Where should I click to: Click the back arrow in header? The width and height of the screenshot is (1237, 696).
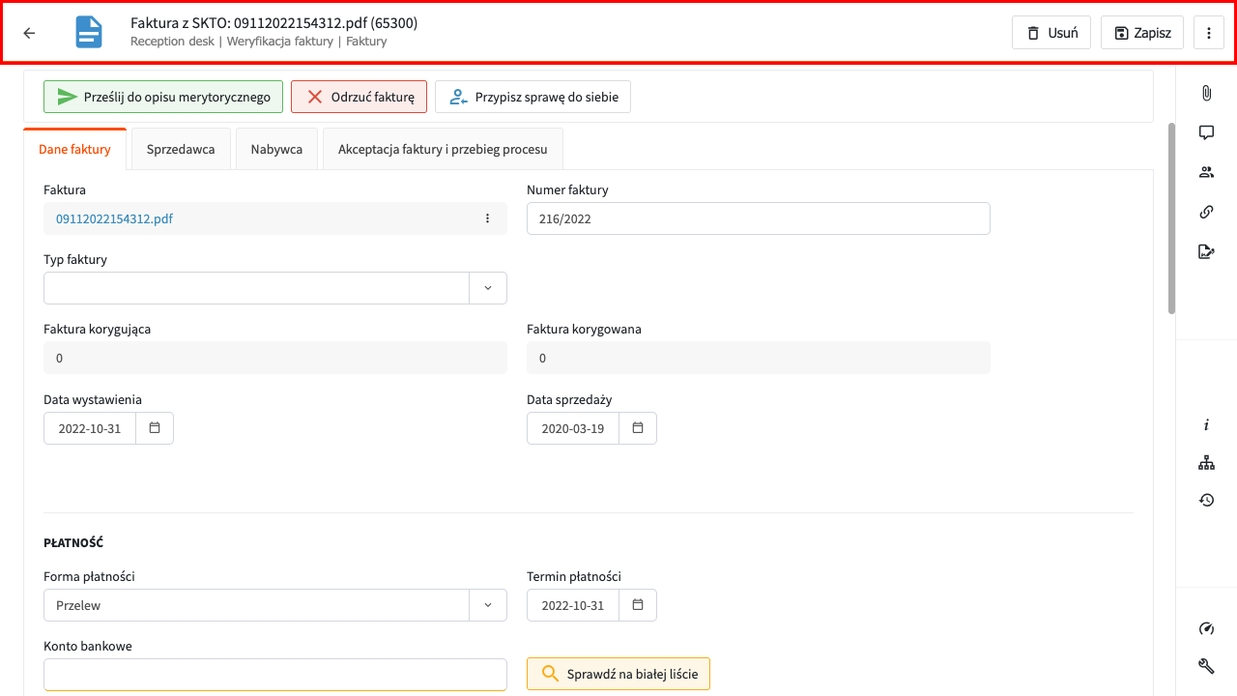tap(29, 33)
